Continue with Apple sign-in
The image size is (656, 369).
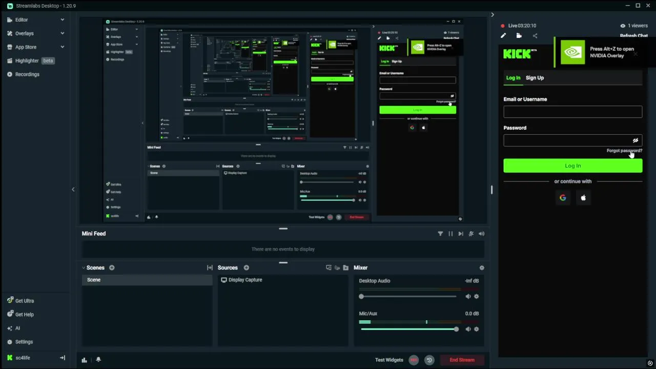click(x=583, y=198)
